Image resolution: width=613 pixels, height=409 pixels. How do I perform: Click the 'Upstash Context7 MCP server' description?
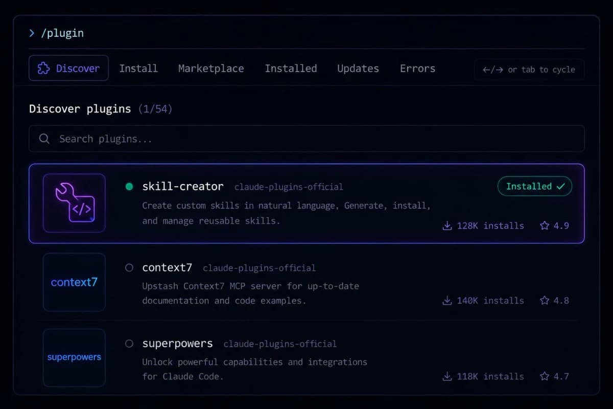coord(250,293)
